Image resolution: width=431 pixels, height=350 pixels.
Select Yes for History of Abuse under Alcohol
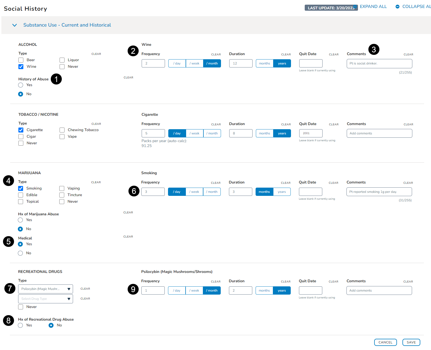tap(21, 85)
